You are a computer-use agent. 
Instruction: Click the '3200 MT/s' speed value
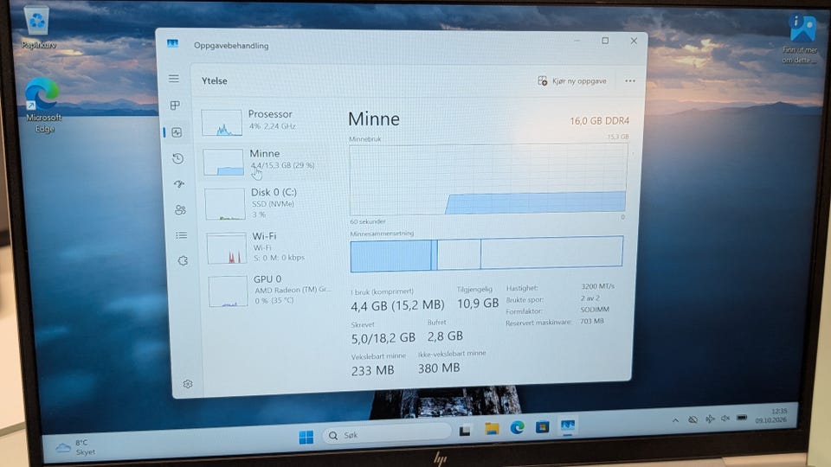pos(598,286)
